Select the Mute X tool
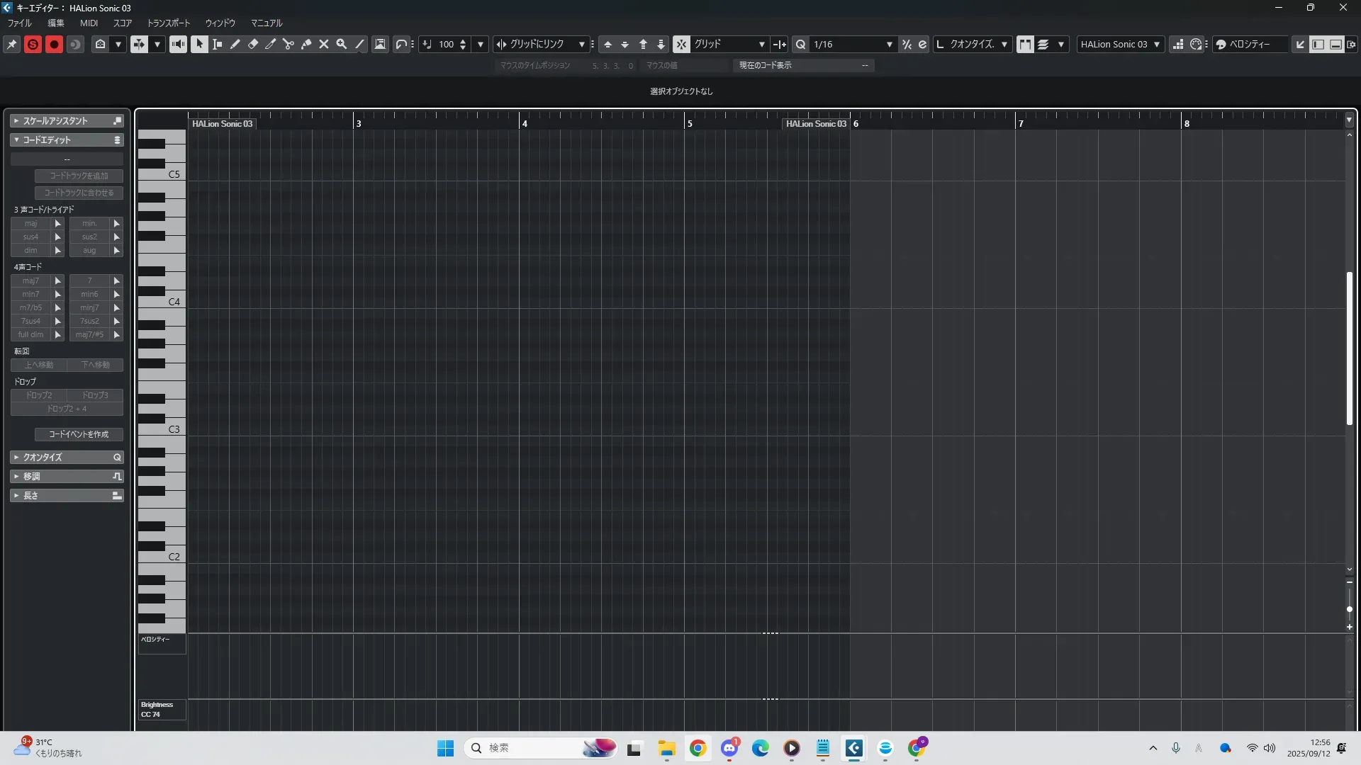Image resolution: width=1361 pixels, height=765 pixels. (323, 44)
